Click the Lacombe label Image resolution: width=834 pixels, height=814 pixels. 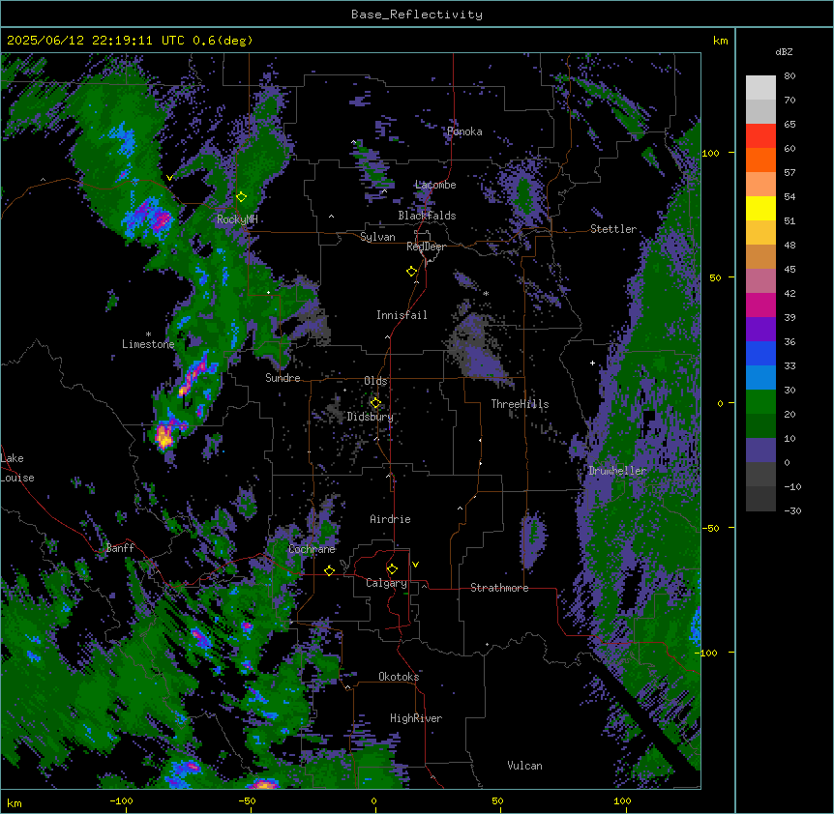pyautogui.click(x=435, y=185)
